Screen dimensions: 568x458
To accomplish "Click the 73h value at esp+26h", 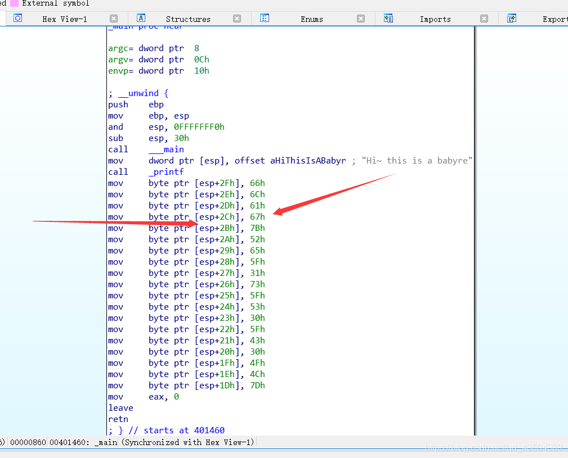I will [x=258, y=284].
